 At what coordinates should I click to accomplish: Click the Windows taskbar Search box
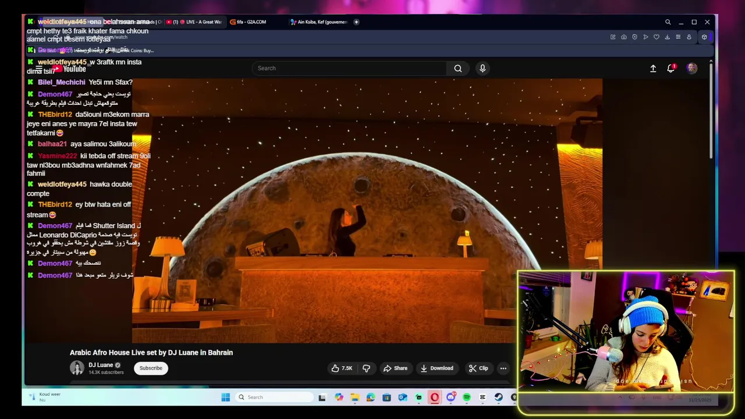click(x=275, y=397)
